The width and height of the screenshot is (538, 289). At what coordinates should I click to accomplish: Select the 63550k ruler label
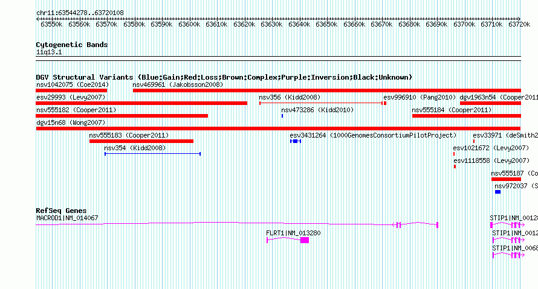coord(51,25)
